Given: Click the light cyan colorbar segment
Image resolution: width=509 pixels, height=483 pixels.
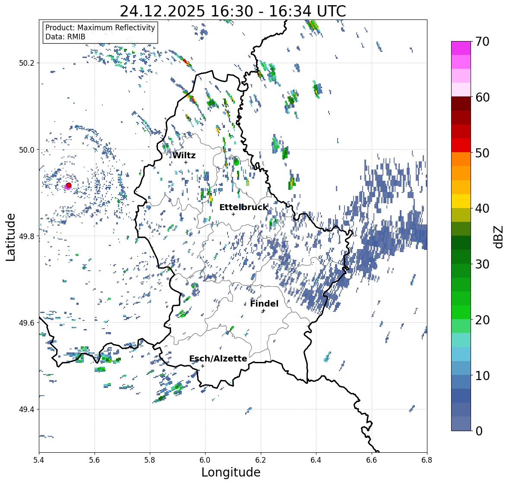Looking at the screenshot, I should point(461,340).
